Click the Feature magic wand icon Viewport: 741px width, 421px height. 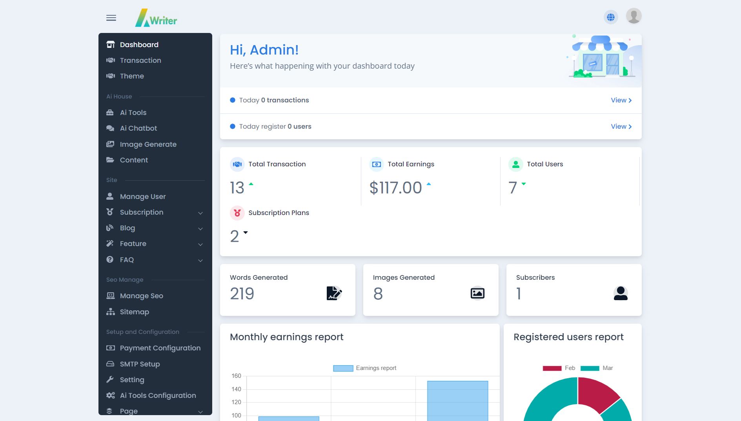coord(110,244)
